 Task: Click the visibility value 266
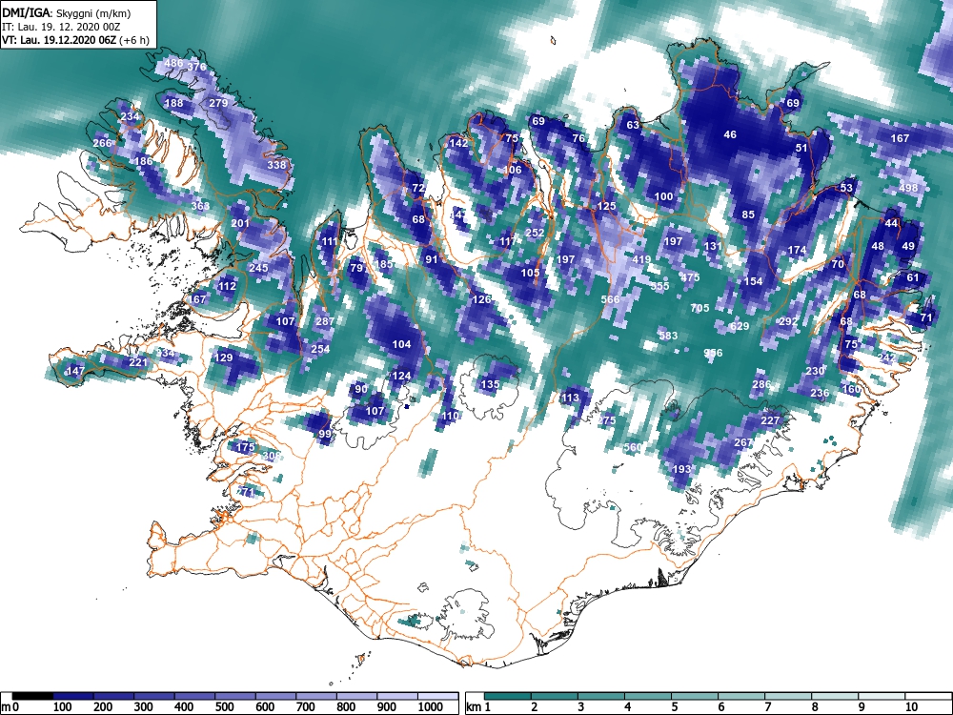(102, 143)
